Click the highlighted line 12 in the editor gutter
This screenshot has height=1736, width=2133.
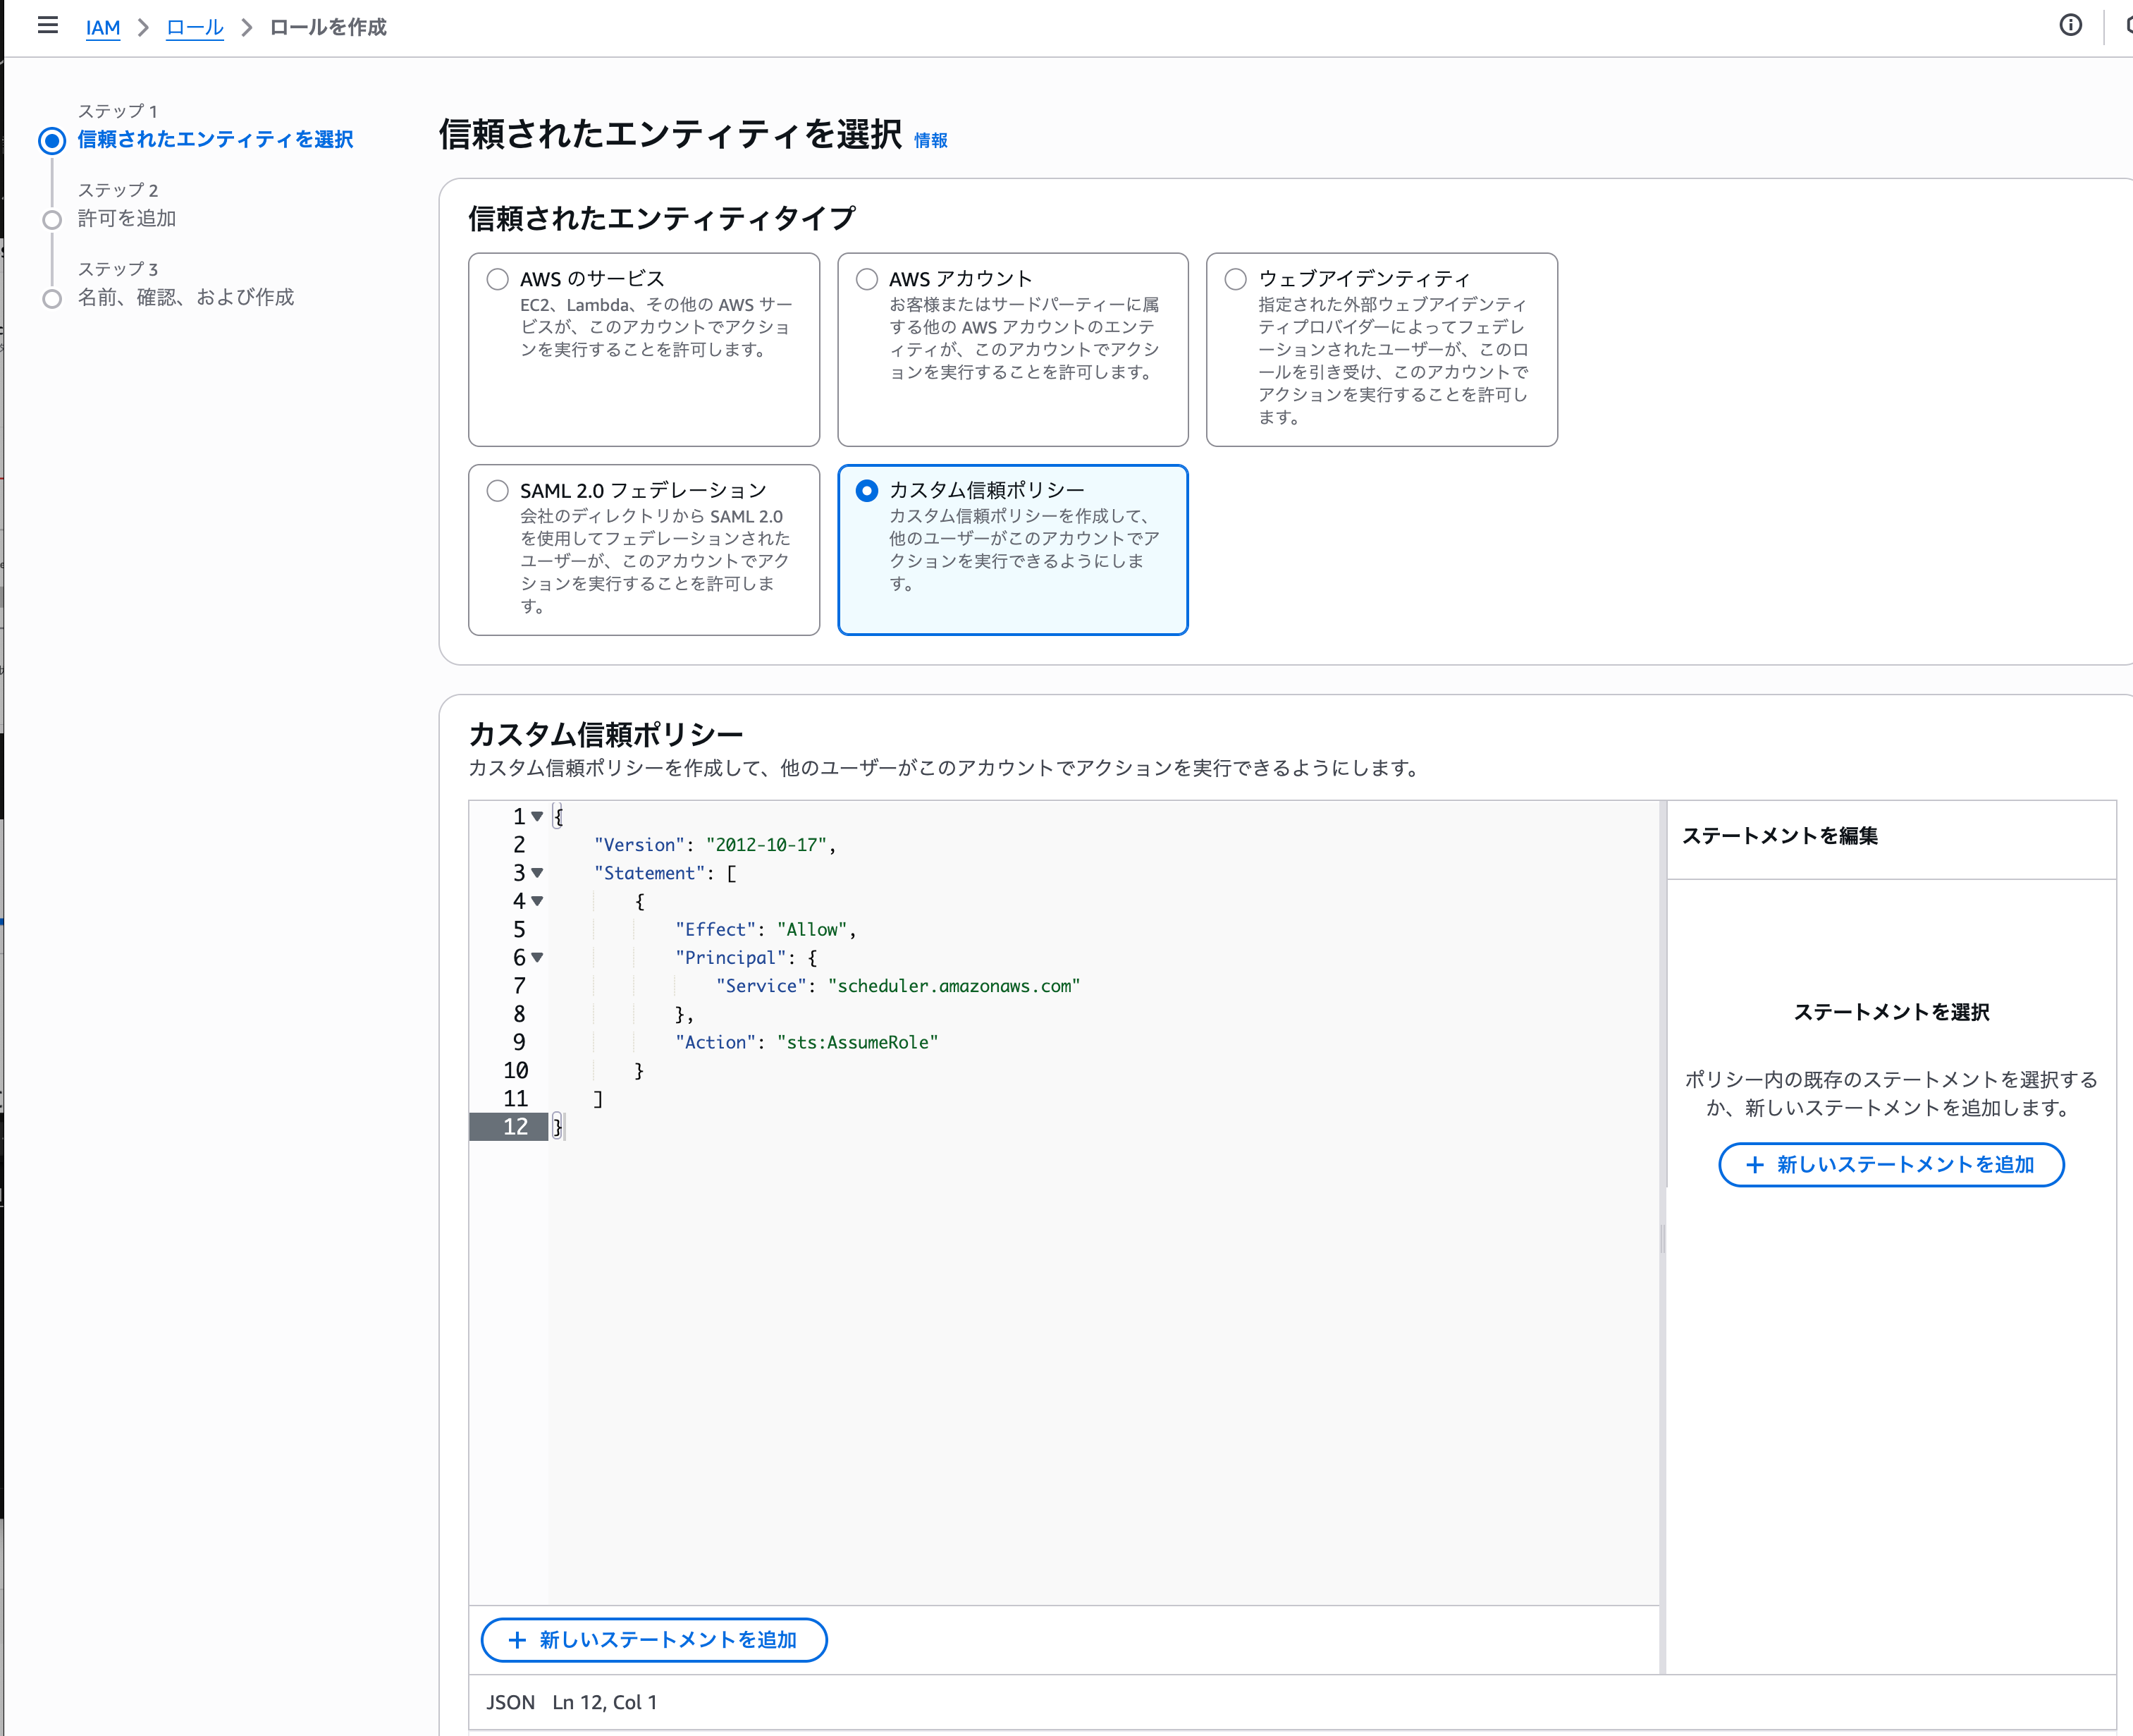coord(516,1126)
